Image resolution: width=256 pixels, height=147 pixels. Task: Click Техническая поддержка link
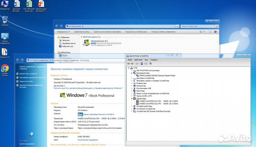coord(88,140)
